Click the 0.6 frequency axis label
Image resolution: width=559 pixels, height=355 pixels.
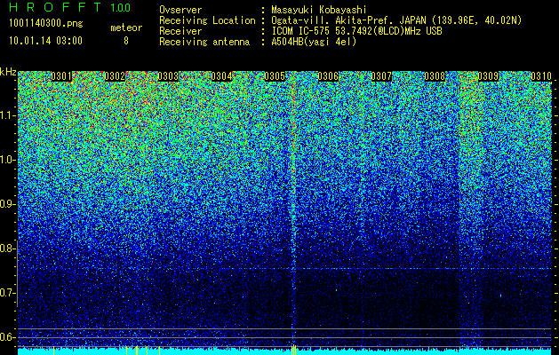[x=7, y=337]
